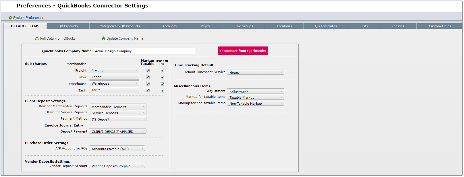Open Default Timesheet Service dropdown
Image resolution: width=464 pixels, height=177 pixels.
(256, 72)
